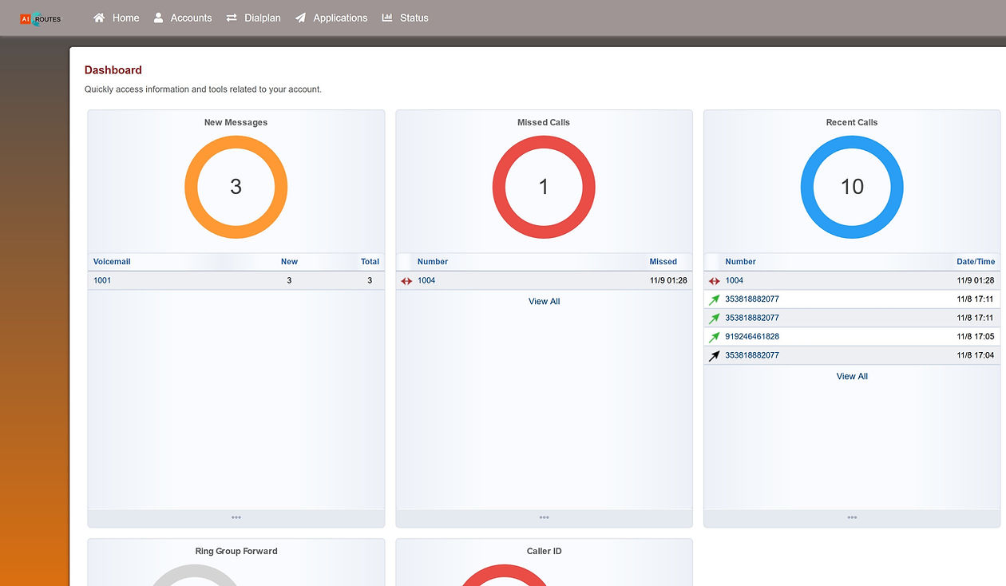The height and width of the screenshot is (586, 1006).
Task: Click the AI Routes logo
Action: pyautogui.click(x=41, y=18)
